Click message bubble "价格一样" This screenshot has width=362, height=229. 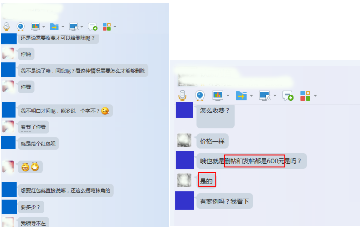tap(213, 141)
